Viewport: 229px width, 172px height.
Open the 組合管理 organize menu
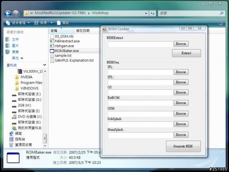point(18,23)
